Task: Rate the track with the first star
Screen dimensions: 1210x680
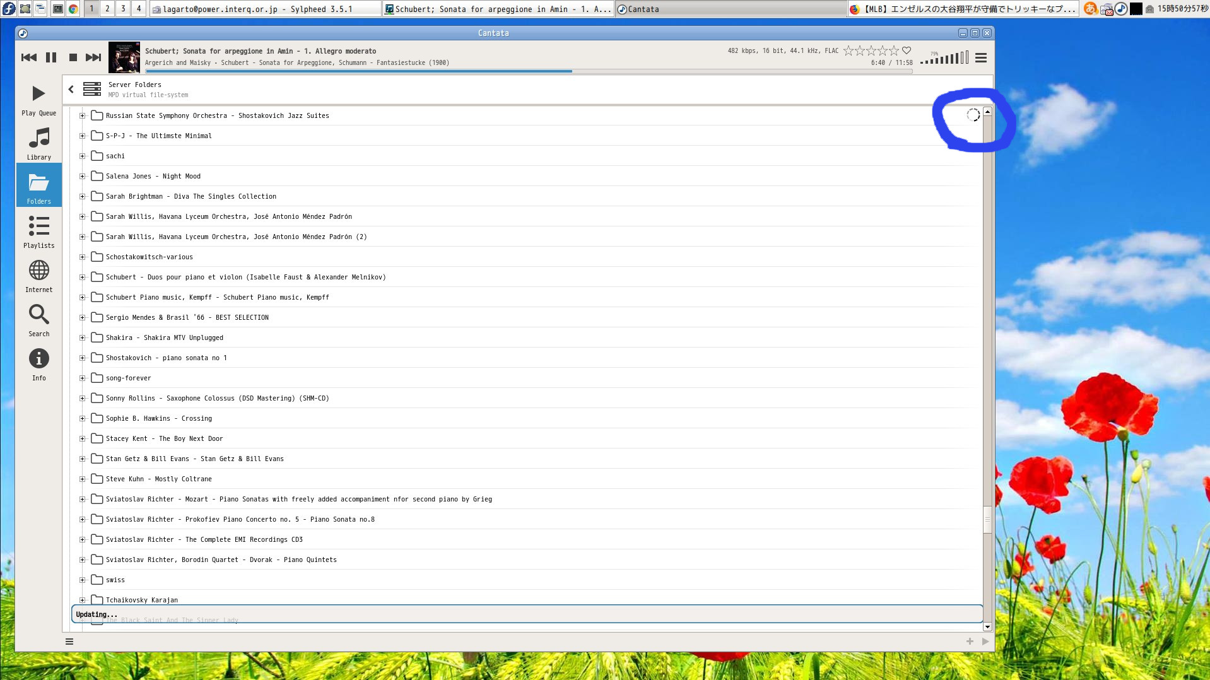Action: click(849, 50)
